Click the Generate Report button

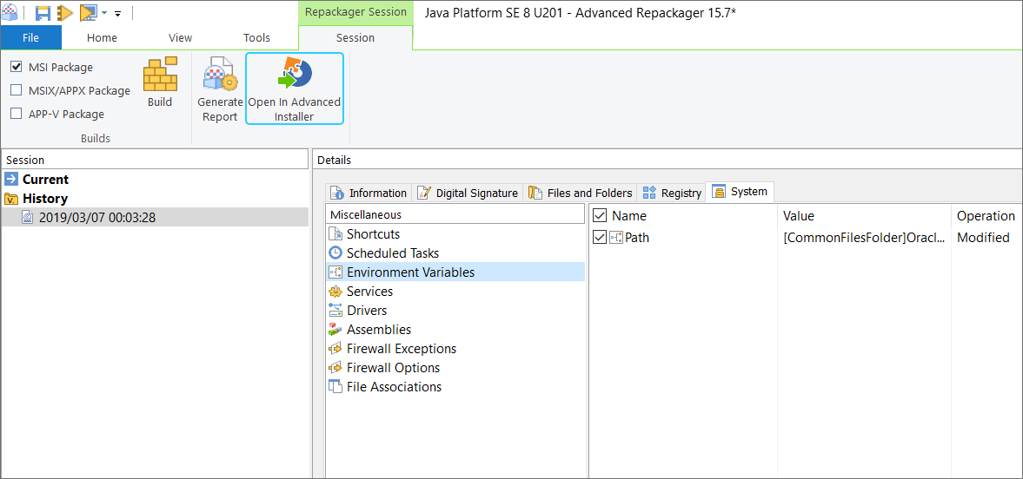point(220,90)
